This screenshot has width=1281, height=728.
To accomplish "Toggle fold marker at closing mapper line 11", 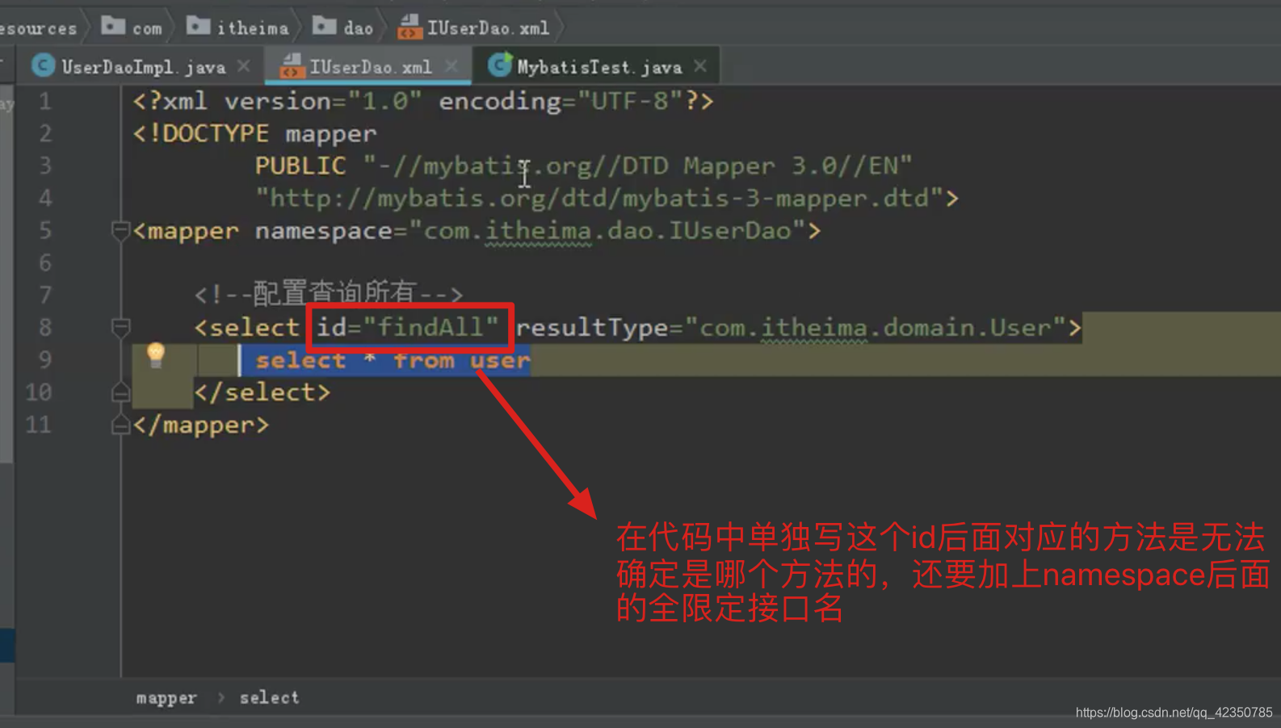I will 120,425.
